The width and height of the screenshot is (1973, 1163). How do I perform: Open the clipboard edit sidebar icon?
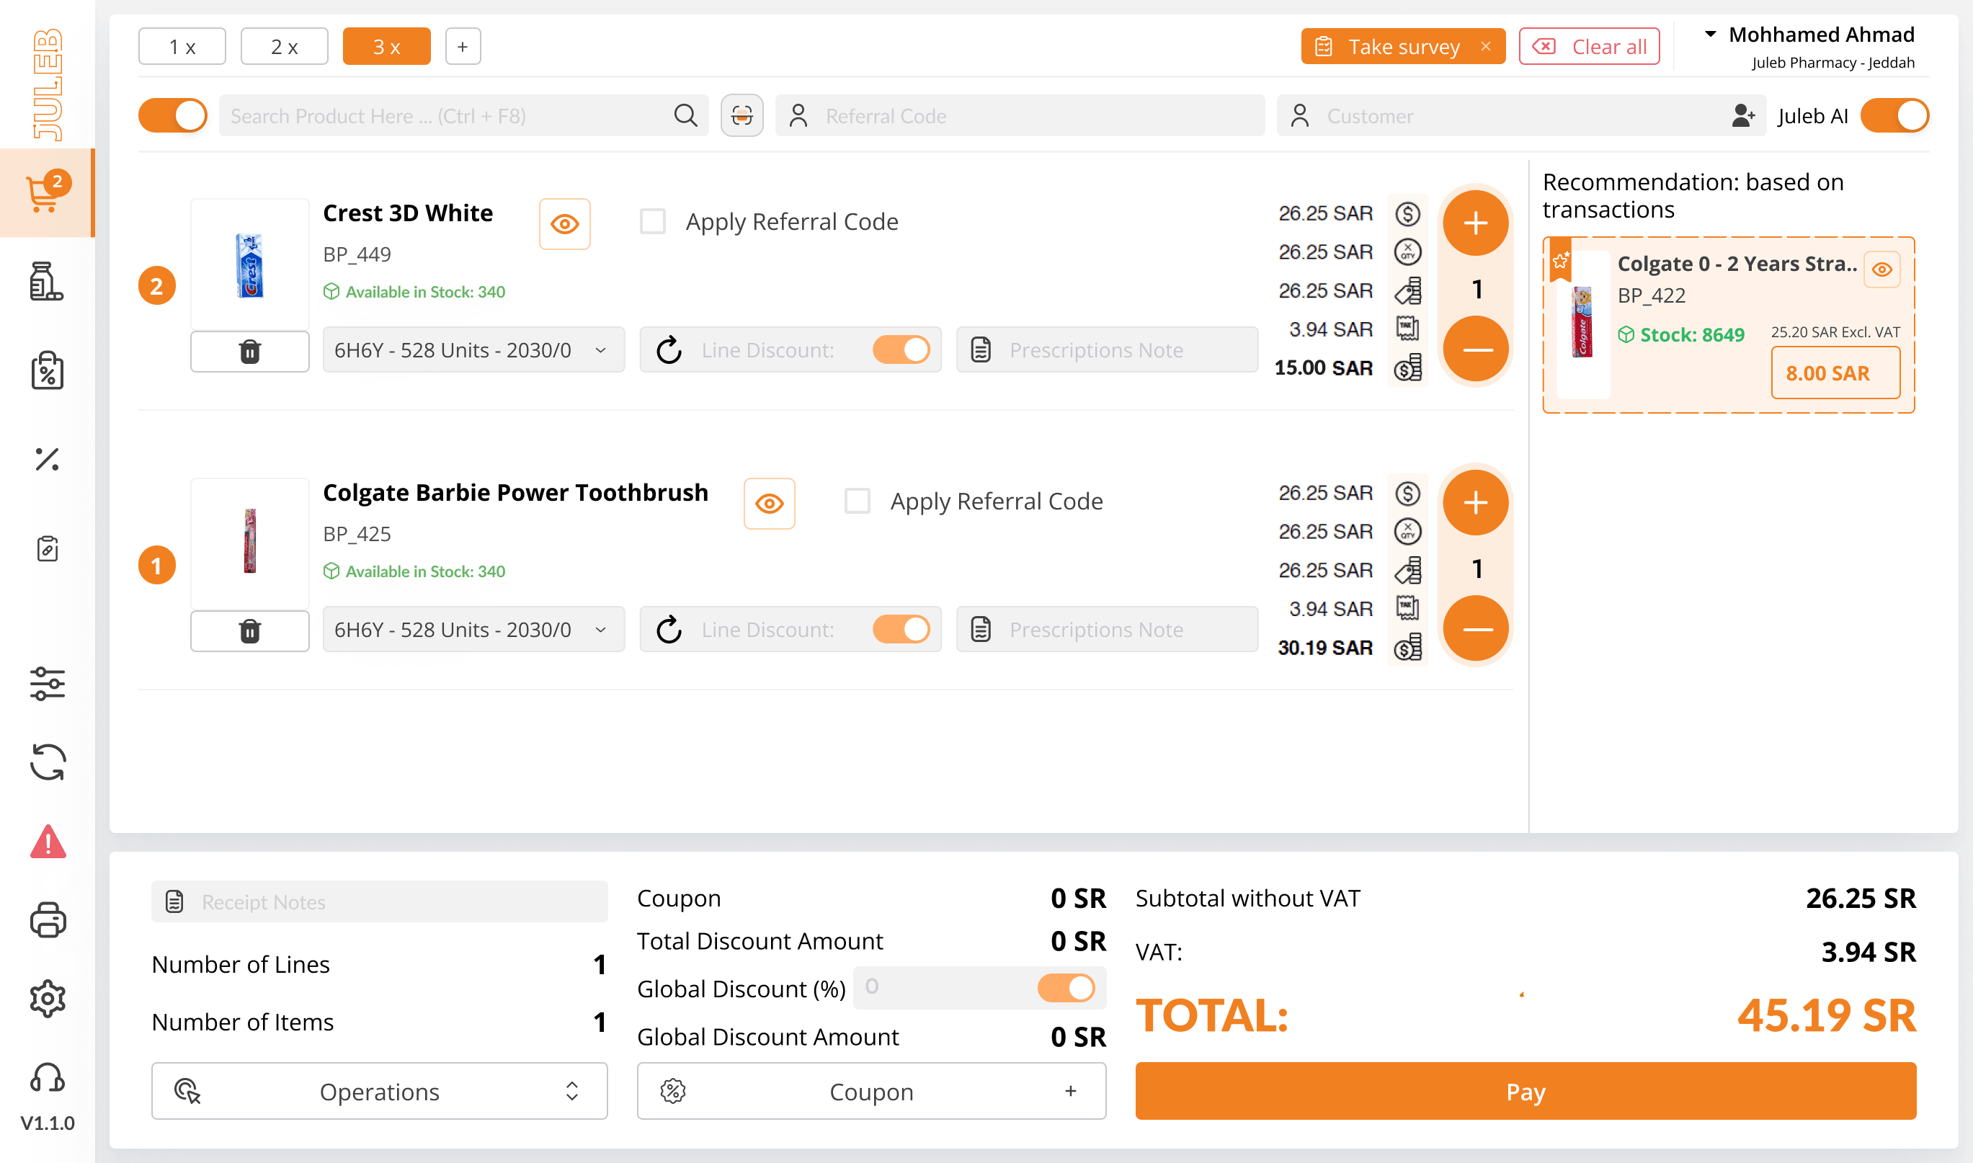point(47,548)
